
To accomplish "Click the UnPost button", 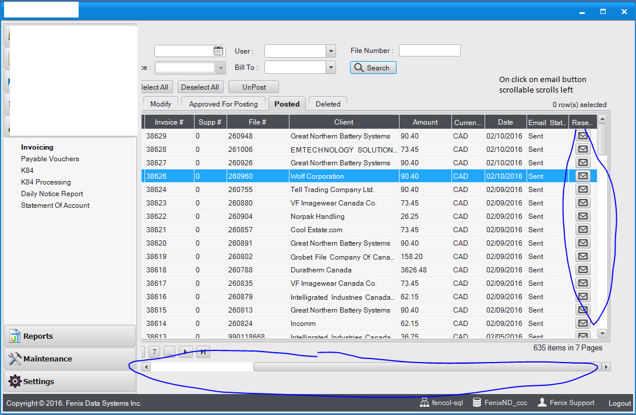I will [253, 87].
